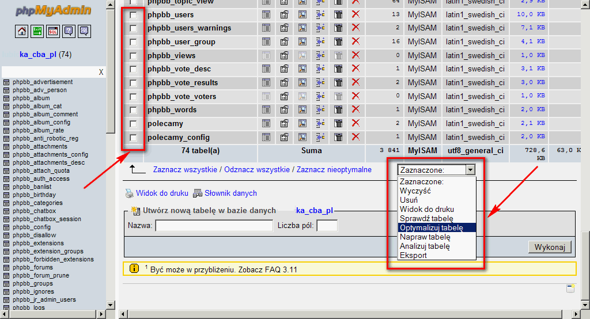Drop phpbb_words table red X icon
Image resolution: width=590 pixels, height=319 pixels.
[355, 109]
